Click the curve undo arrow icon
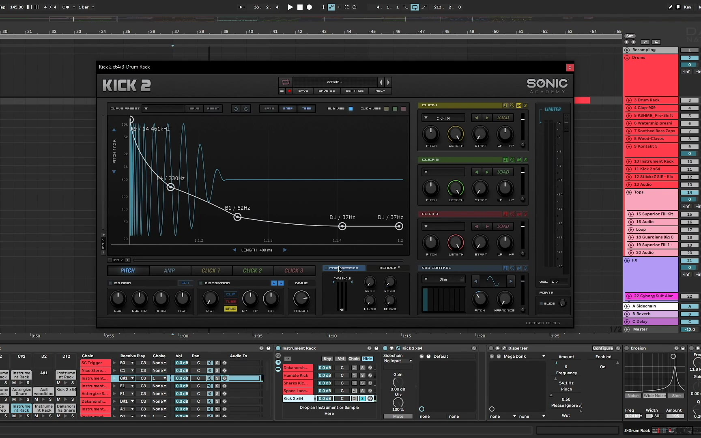The width and height of the screenshot is (701, 438). [236, 109]
